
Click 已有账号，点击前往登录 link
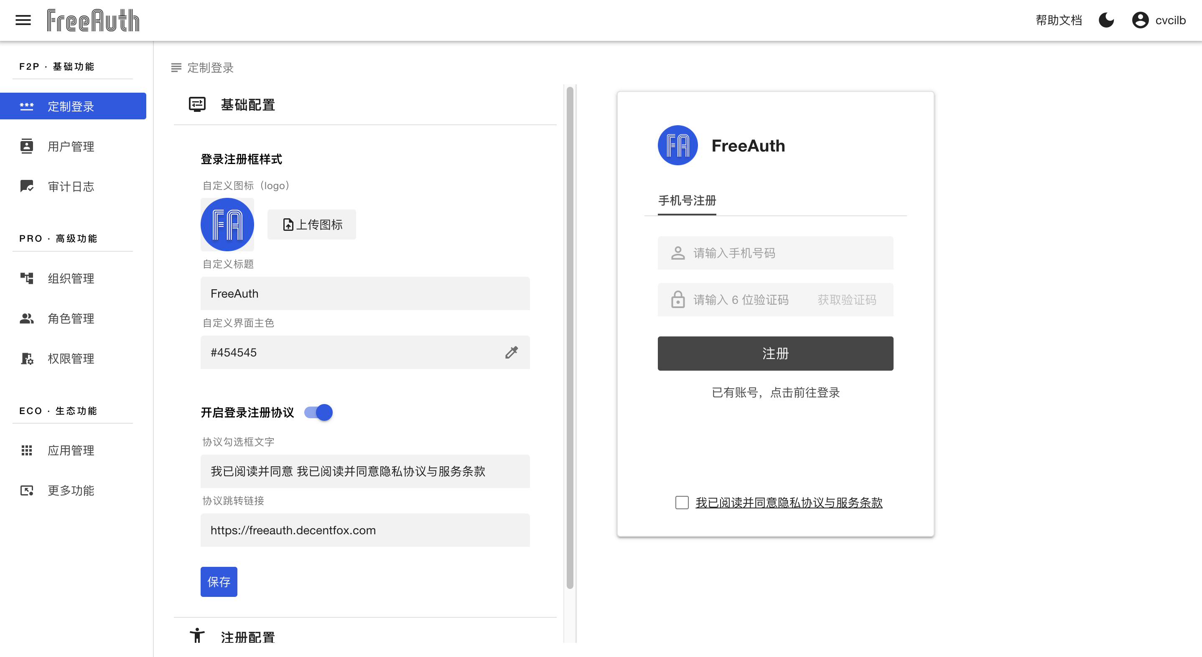click(776, 392)
